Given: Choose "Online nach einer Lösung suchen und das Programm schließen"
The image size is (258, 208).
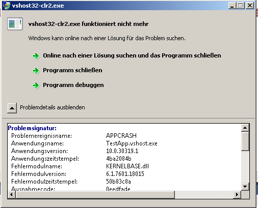Looking at the screenshot, I should point(132,55).
